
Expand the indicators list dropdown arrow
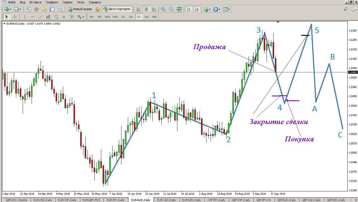pyautogui.click(x=210, y=9)
